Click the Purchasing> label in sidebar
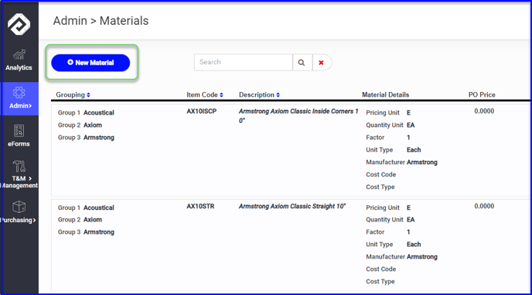Viewport: 532px width, 295px height. click(x=19, y=220)
